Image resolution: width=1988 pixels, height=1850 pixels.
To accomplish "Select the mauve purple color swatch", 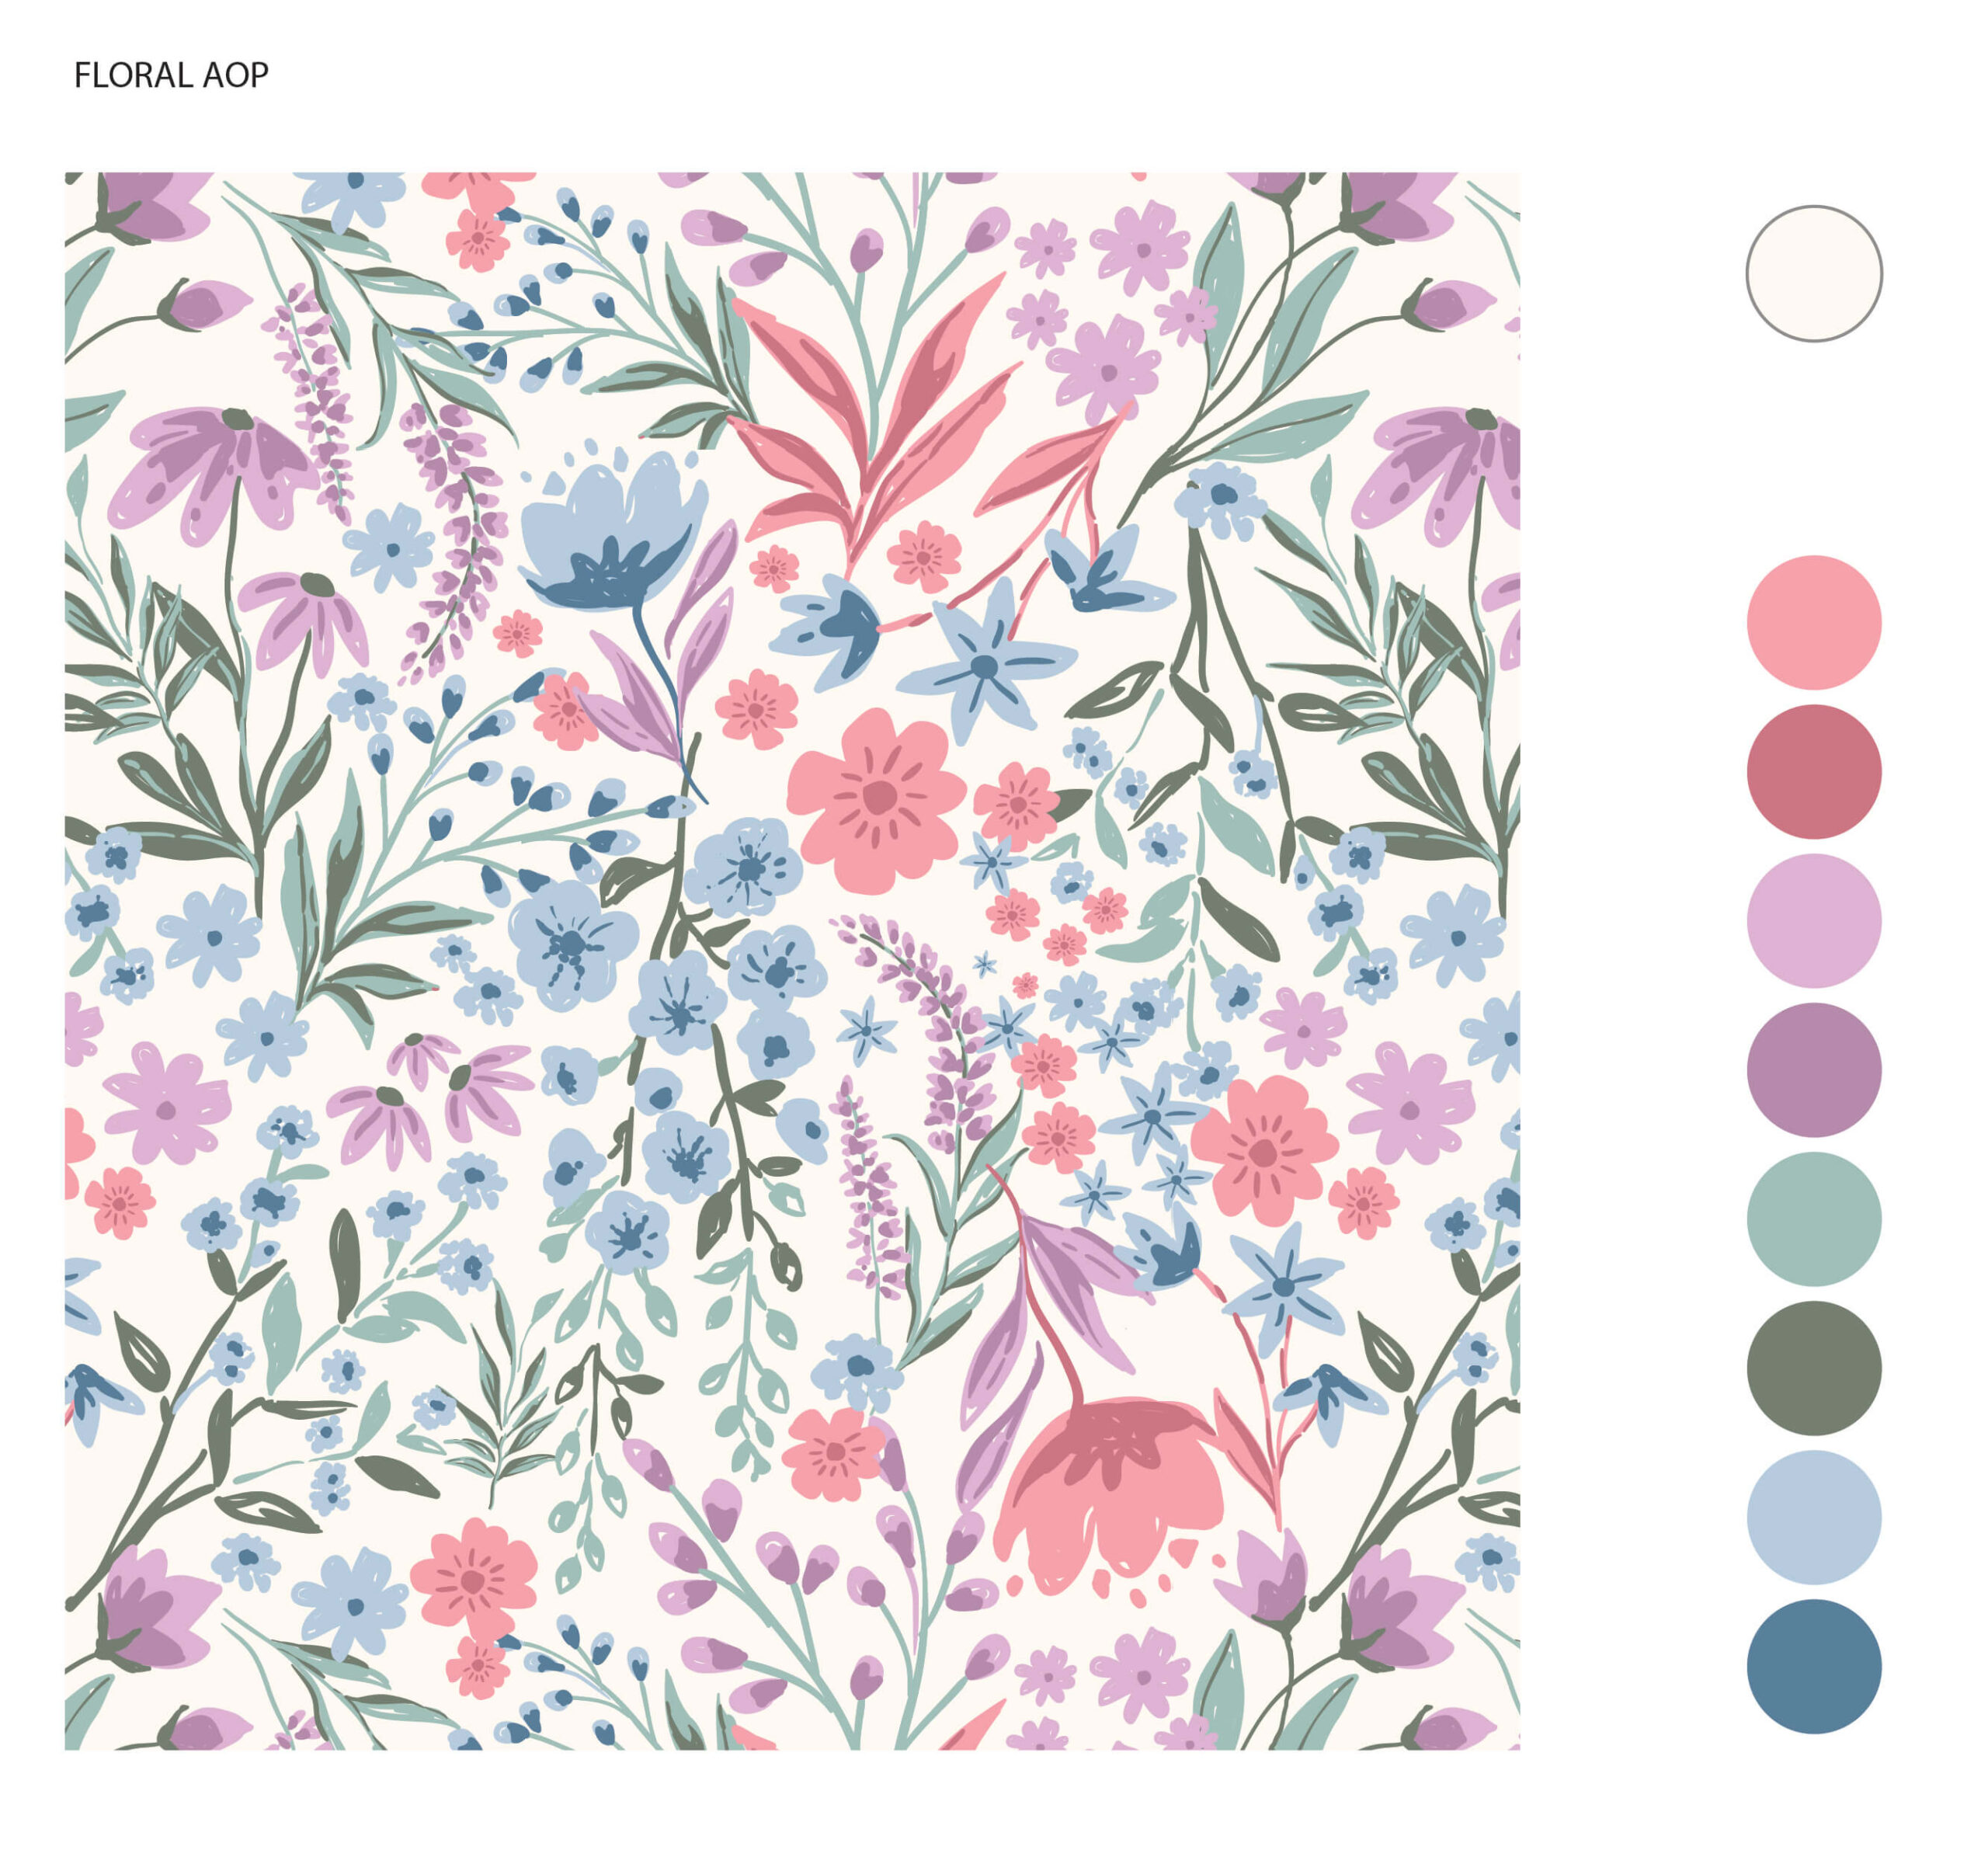I will (x=1813, y=1069).
